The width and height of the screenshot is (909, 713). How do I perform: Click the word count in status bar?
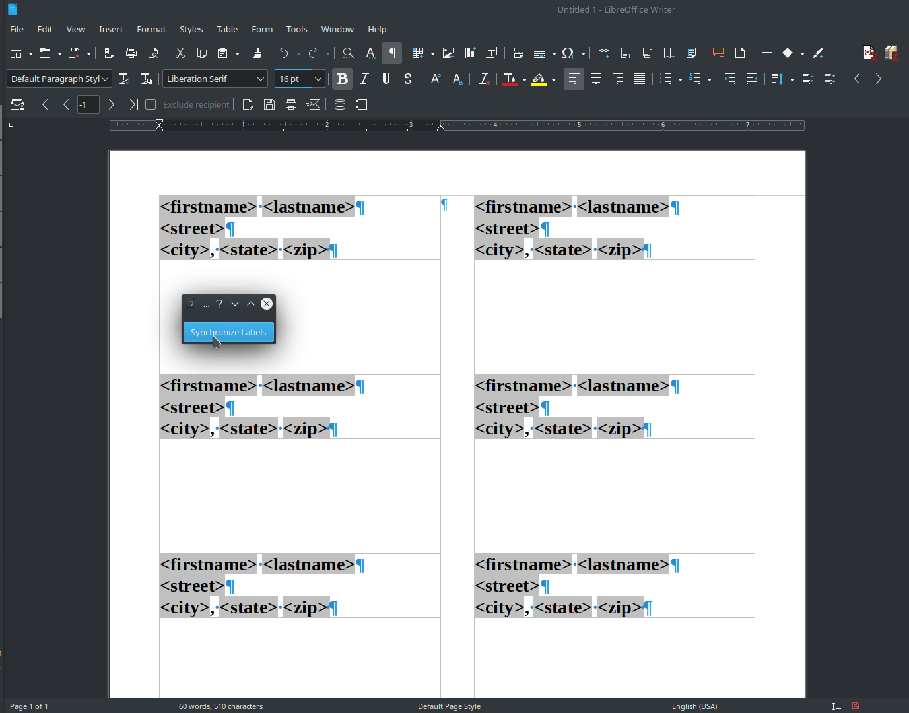pyautogui.click(x=220, y=706)
